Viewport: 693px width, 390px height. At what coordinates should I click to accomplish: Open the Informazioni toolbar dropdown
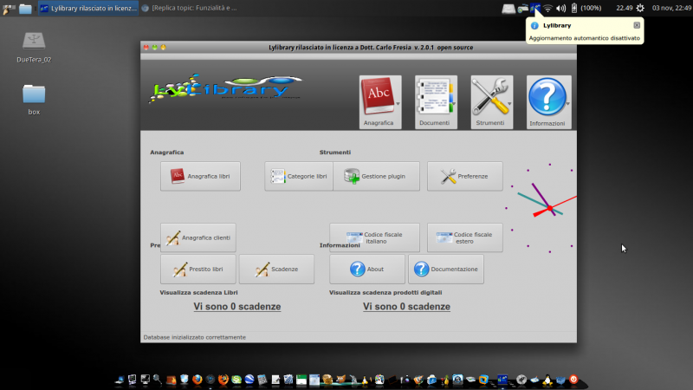pos(548,102)
